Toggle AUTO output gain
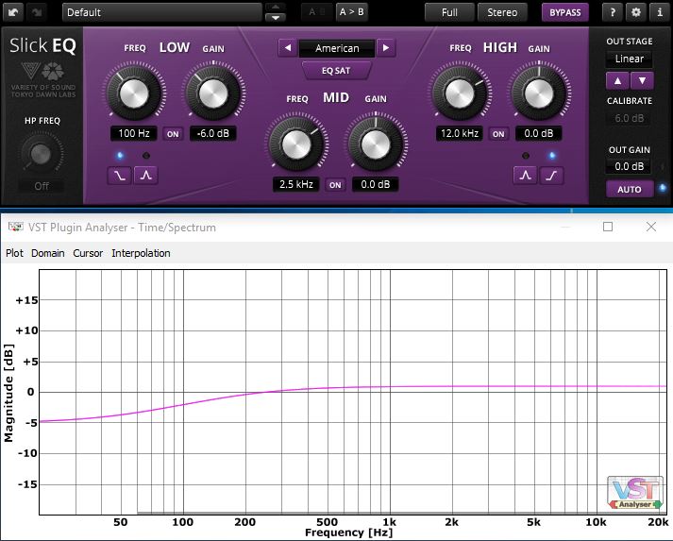 pyautogui.click(x=630, y=190)
